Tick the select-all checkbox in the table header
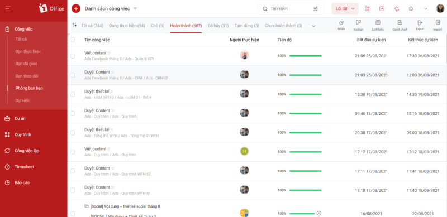This screenshot has height=217, width=447. 73,40
